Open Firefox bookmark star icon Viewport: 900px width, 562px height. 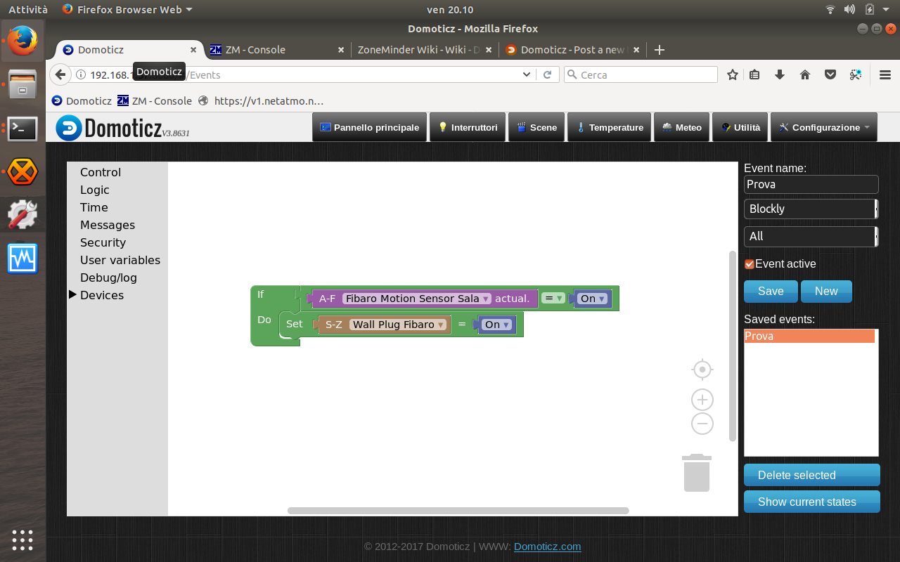pos(733,74)
